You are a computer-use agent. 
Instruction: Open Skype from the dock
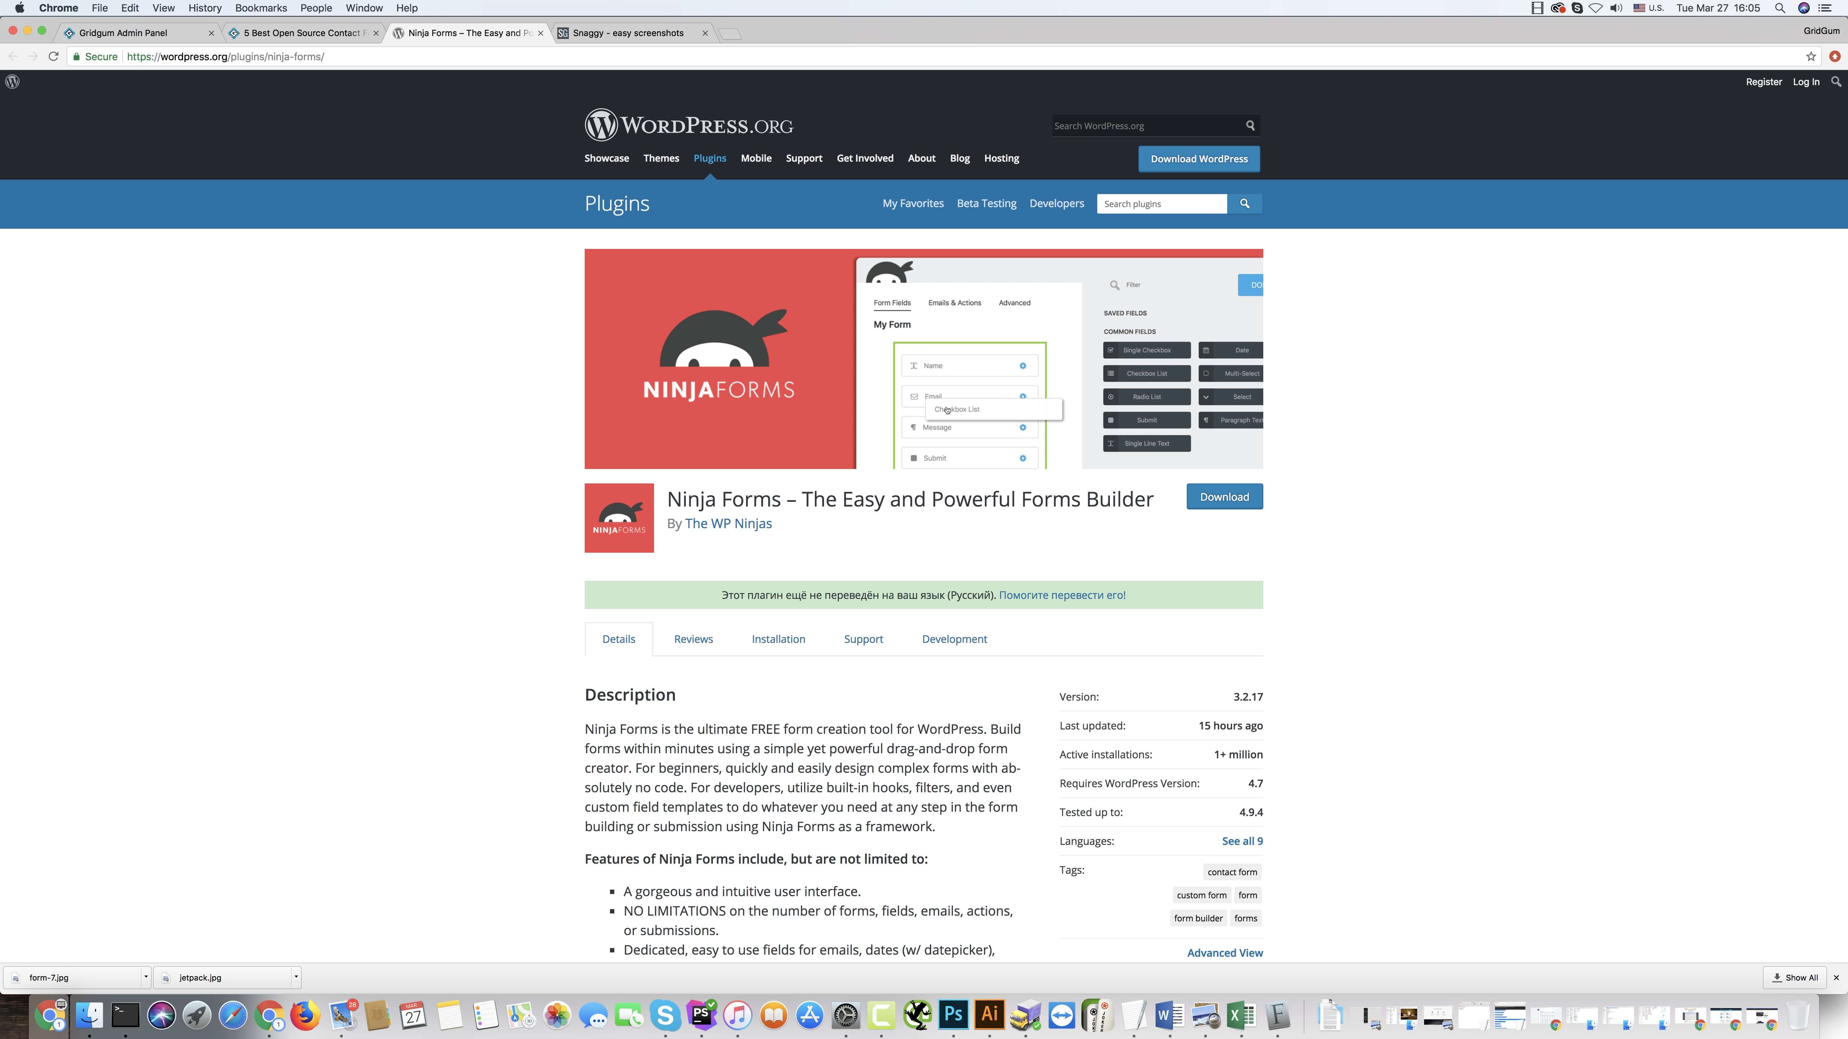click(x=666, y=1015)
